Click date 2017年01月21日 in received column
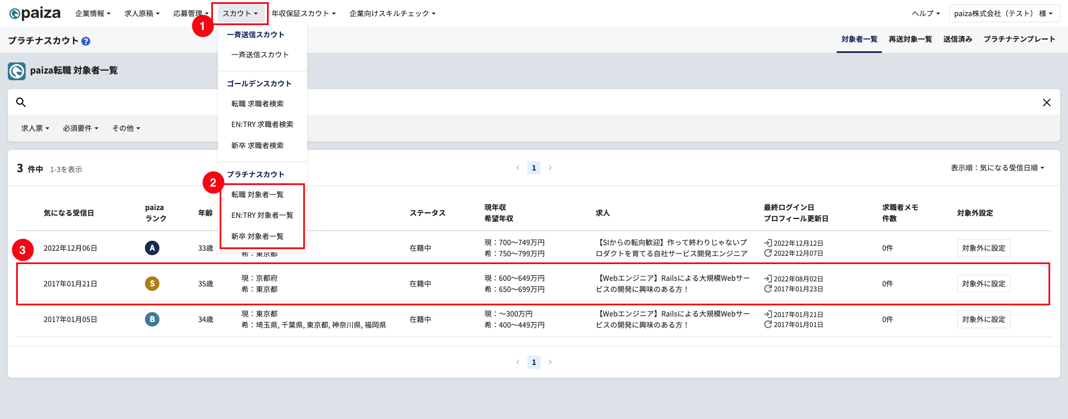 tap(70, 284)
